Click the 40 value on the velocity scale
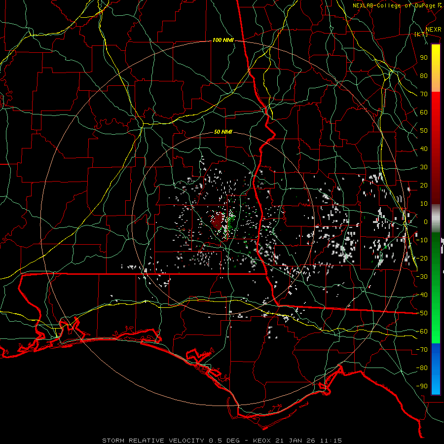 [x=424, y=148]
